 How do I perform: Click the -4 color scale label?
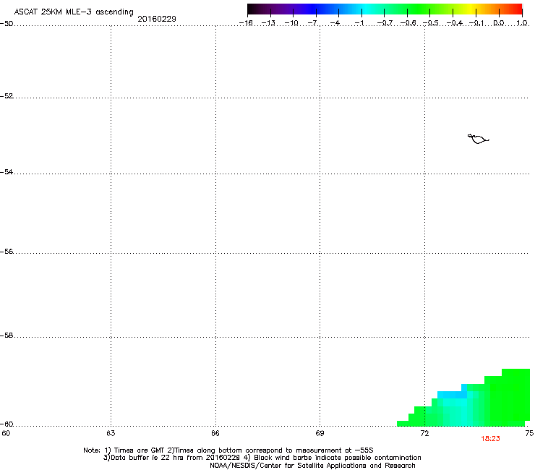[x=335, y=23]
